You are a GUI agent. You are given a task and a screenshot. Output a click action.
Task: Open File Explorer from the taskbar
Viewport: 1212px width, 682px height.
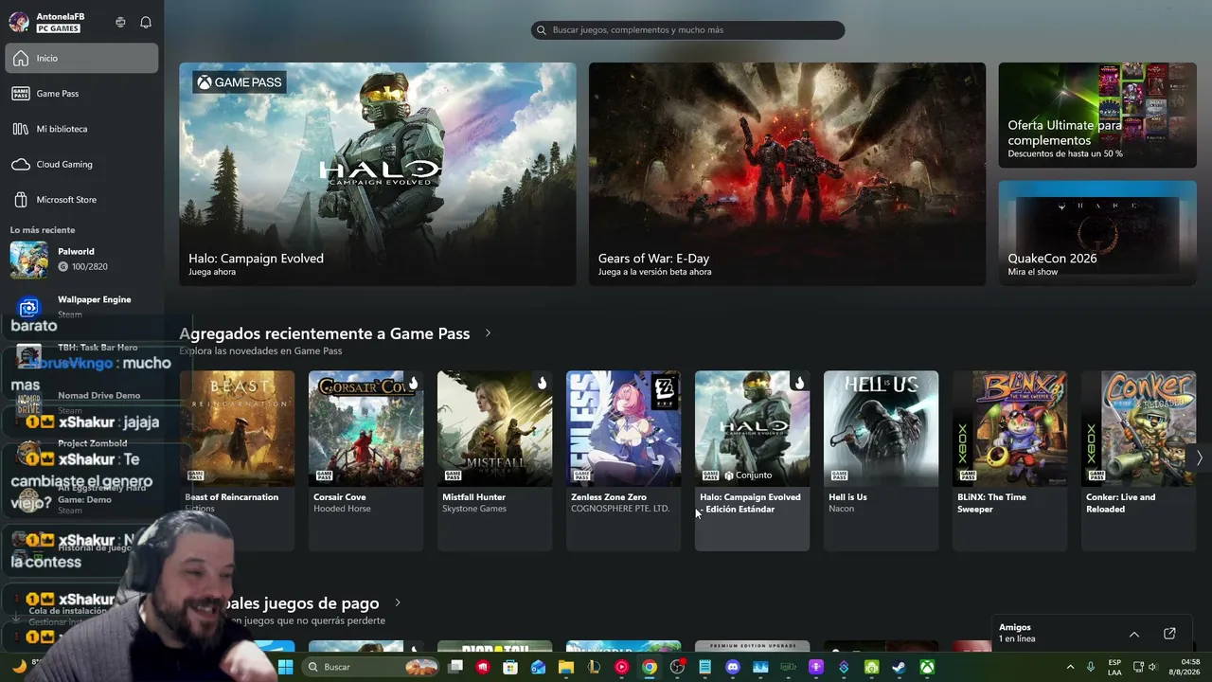566,667
